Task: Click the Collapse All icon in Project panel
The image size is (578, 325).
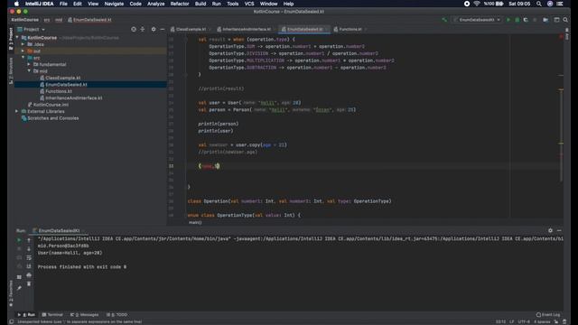Action: coord(143,29)
